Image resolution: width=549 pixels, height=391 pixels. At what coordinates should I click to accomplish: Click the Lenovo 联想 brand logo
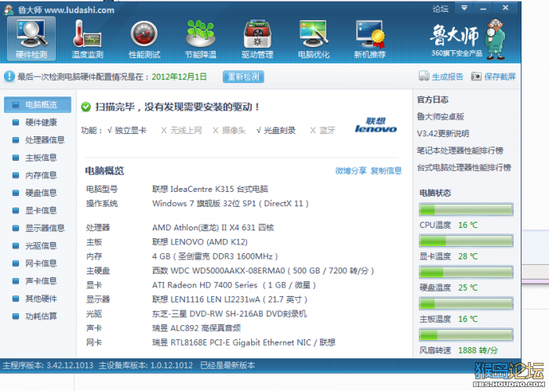[x=376, y=125]
